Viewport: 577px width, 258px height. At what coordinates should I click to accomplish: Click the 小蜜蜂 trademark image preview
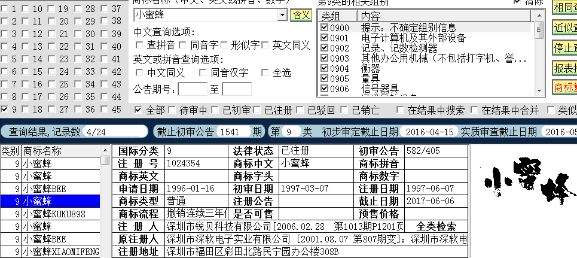click(x=530, y=181)
